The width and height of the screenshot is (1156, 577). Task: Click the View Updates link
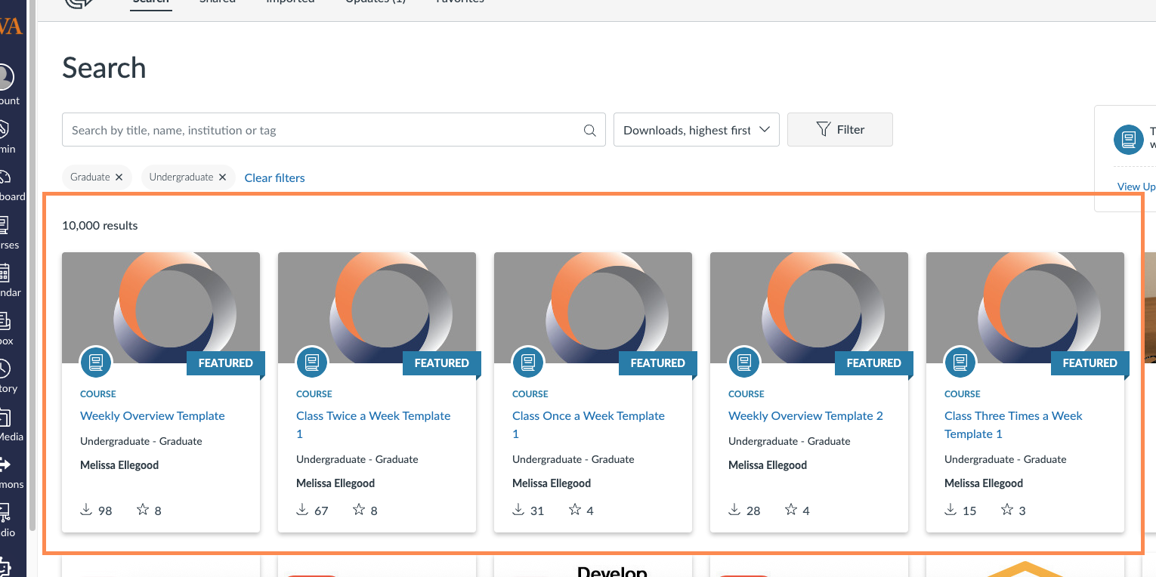click(x=1136, y=187)
